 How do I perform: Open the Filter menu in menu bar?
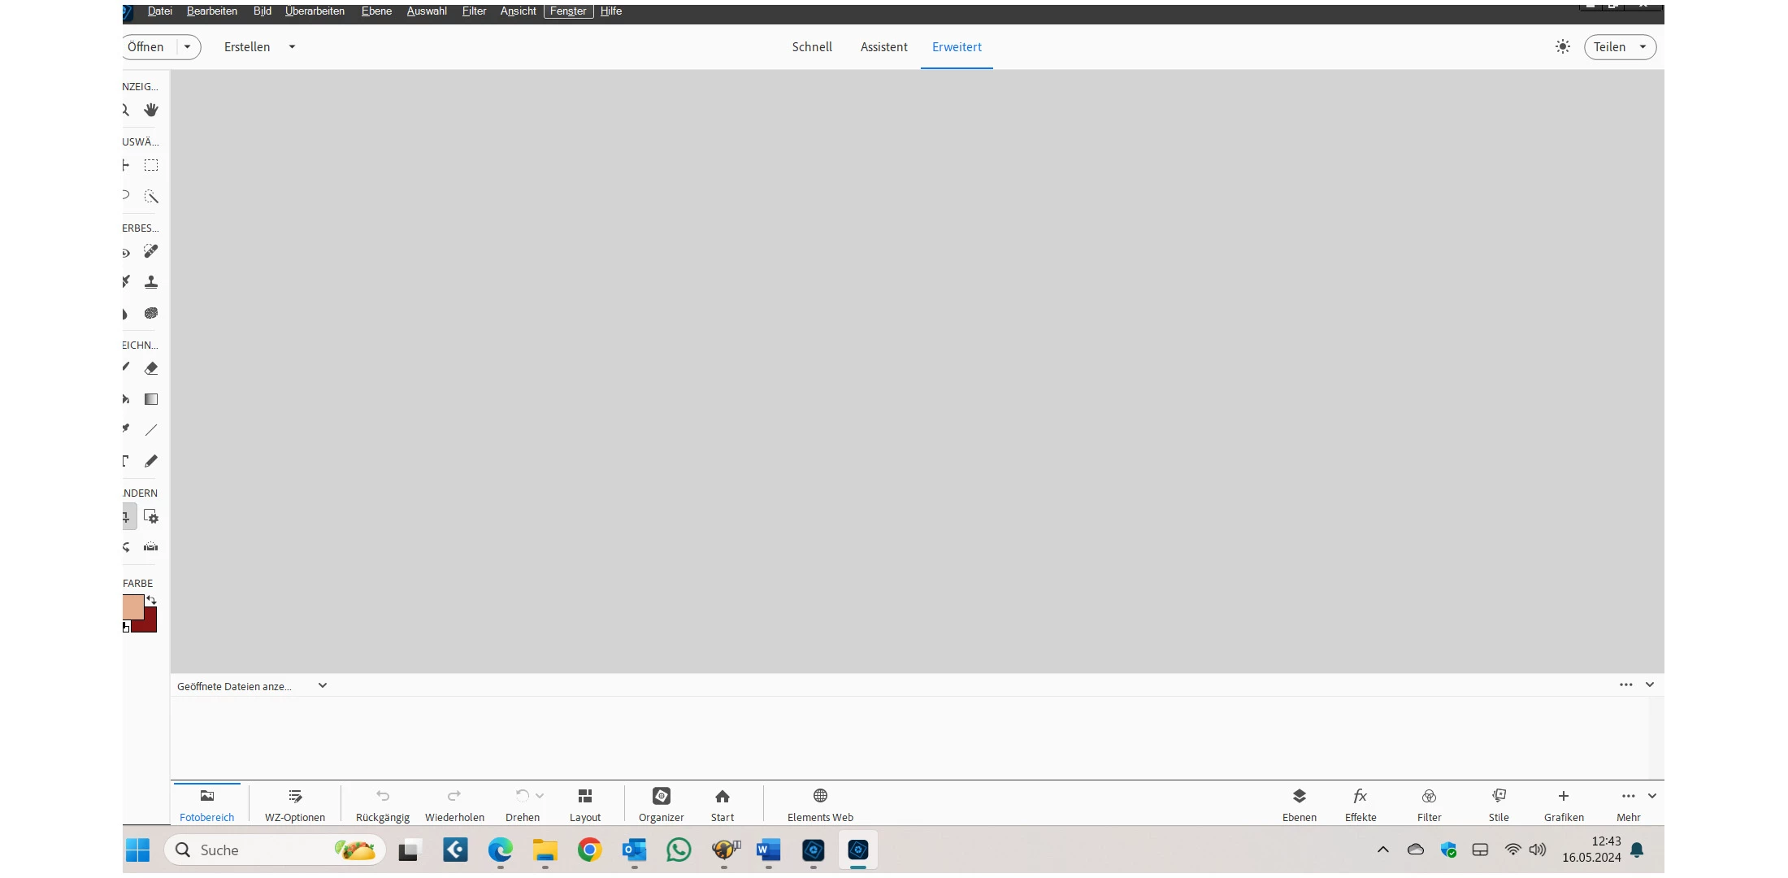click(x=474, y=11)
